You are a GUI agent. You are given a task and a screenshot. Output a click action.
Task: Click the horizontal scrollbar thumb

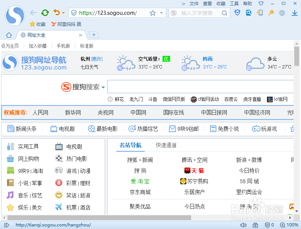click(99, 218)
